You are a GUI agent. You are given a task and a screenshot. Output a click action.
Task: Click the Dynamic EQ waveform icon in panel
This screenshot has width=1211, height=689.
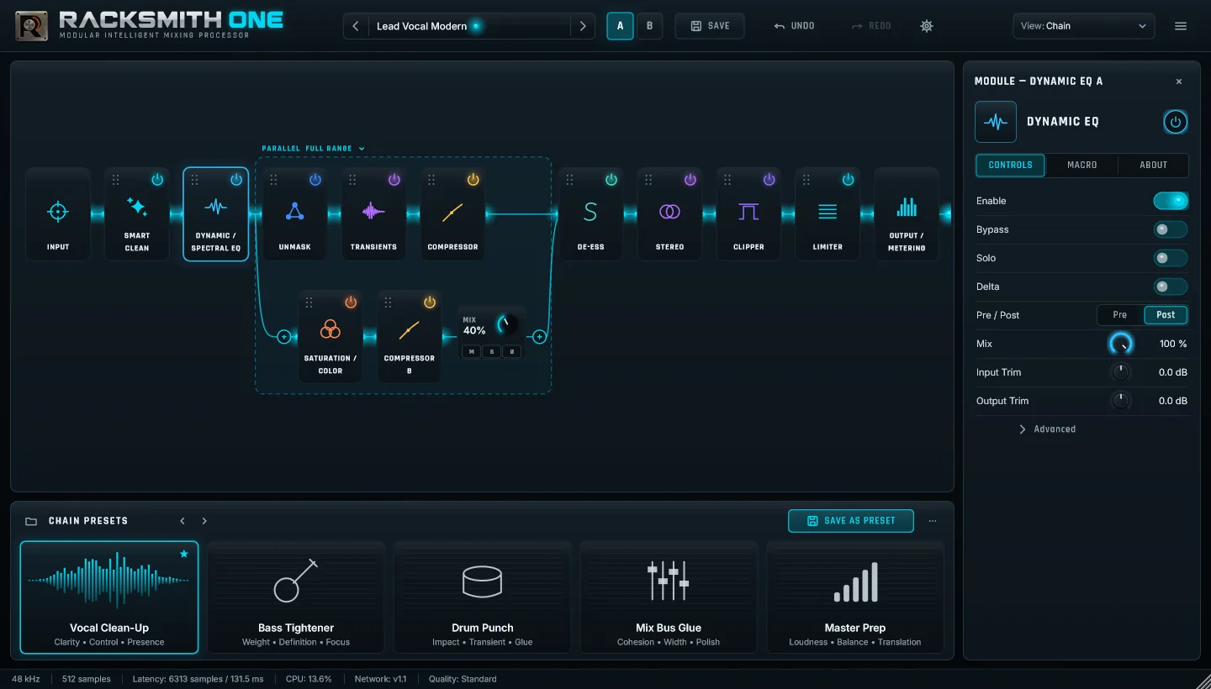[x=996, y=122]
